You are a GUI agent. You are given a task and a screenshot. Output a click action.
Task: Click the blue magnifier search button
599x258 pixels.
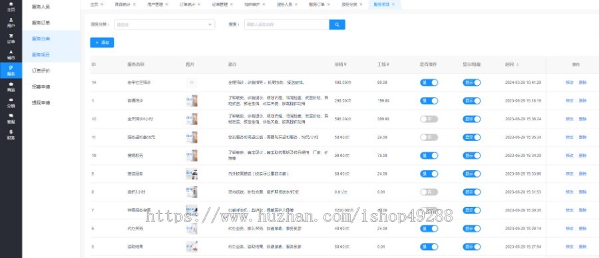(337, 25)
